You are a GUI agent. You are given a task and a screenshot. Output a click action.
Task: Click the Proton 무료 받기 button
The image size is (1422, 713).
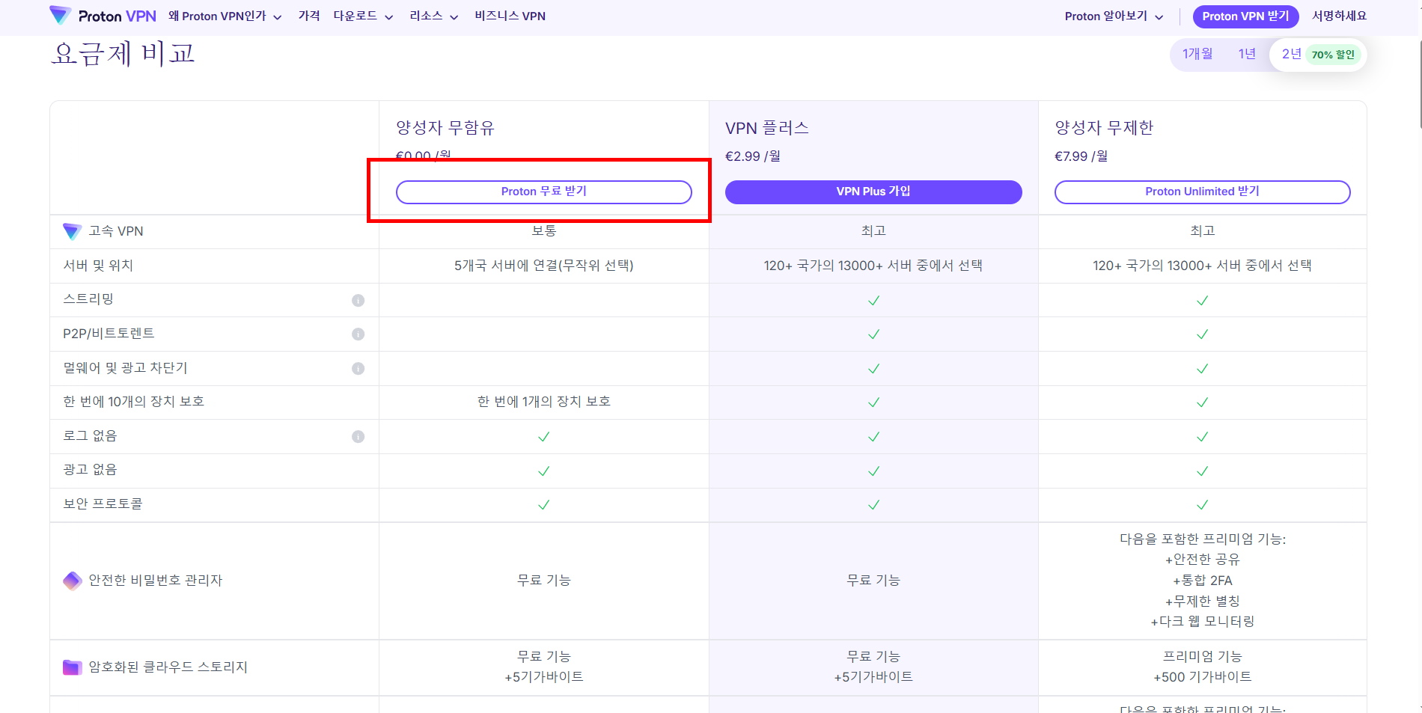[544, 192]
